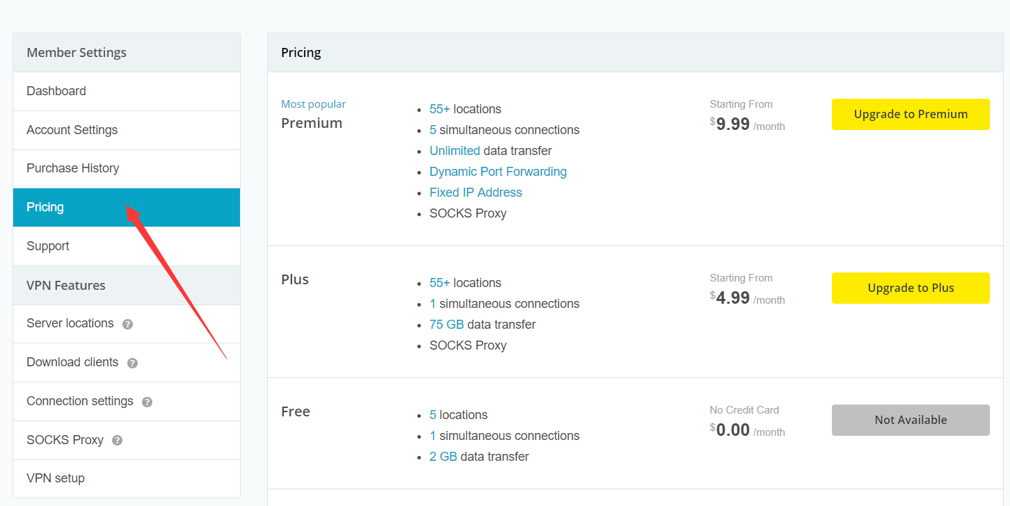Click Unlimited link in Premium plan

(455, 151)
